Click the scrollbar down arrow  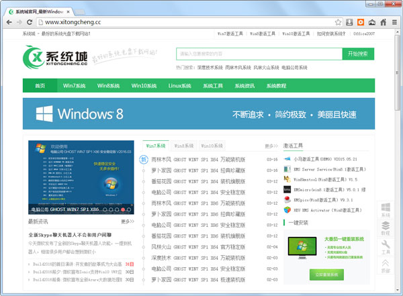398,291
